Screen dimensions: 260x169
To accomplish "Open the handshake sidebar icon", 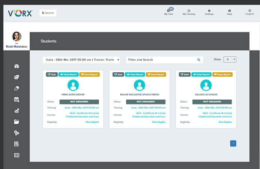I will point(17,77).
